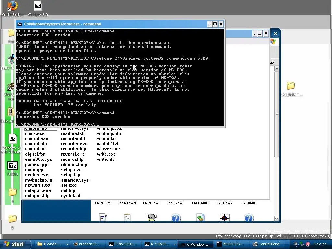332x249 pixels.
Task: Select clock.exe in the file list
Action: 35,133
